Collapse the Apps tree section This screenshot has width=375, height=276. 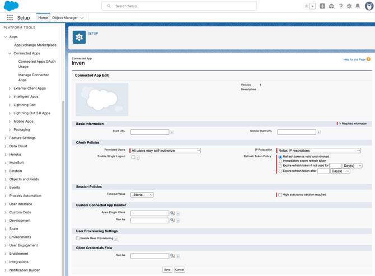(x=6, y=37)
